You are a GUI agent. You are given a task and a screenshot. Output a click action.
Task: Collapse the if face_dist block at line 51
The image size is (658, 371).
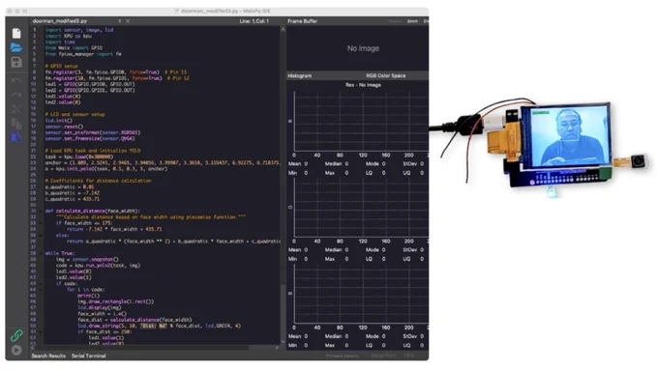click(41, 331)
